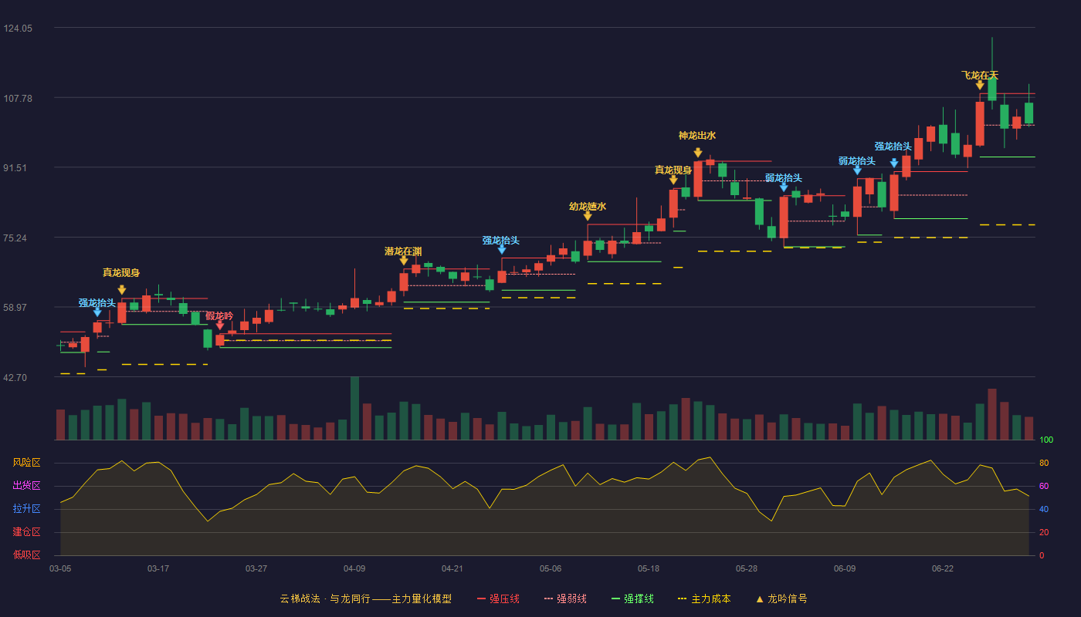Click the 107.78 price axis label
The width and height of the screenshot is (1081, 617).
(x=18, y=98)
